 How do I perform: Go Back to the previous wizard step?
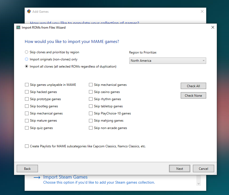pyautogui.click(x=27, y=169)
